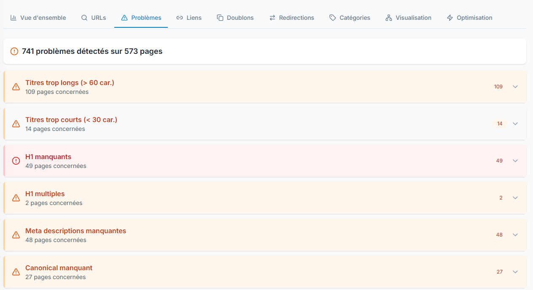Expand the Titres trop longs chevron
533x290 pixels.
pyautogui.click(x=515, y=87)
